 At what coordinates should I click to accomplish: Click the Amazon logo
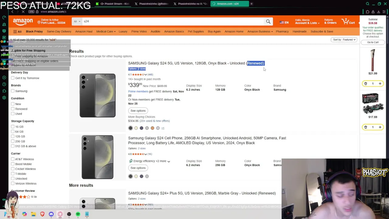pos(23,22)
